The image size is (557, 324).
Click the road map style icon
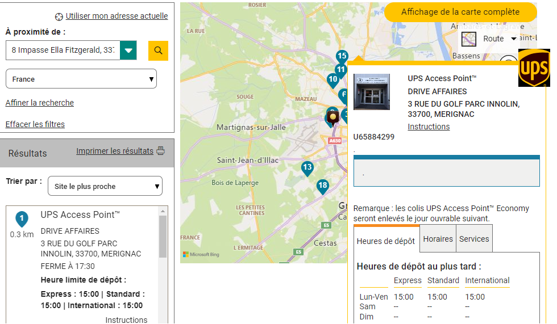468,39
